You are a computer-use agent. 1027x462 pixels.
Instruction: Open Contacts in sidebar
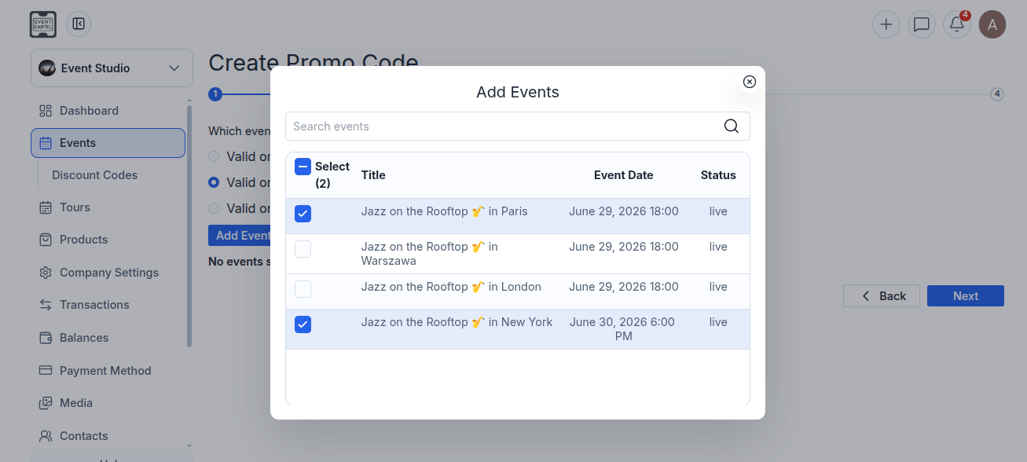[x=108, y=436]
